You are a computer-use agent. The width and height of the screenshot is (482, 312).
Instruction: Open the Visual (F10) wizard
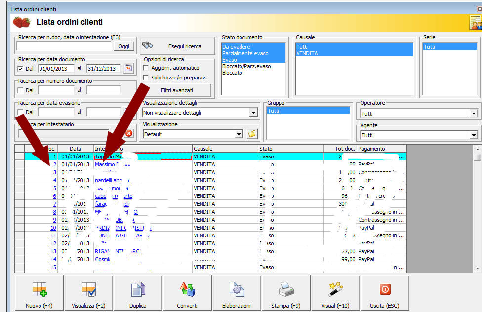[335, 293]
